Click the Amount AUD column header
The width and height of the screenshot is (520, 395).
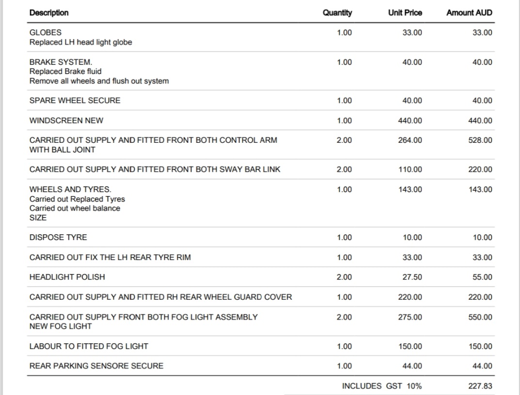pyautogui.click(x=469, y=13)
